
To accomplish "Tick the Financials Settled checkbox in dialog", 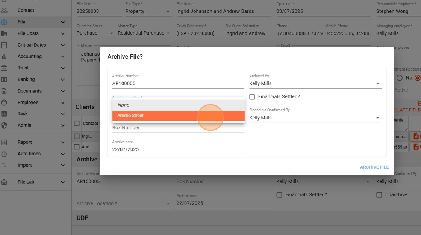I will pyautogui.click(x=252, y=97).
